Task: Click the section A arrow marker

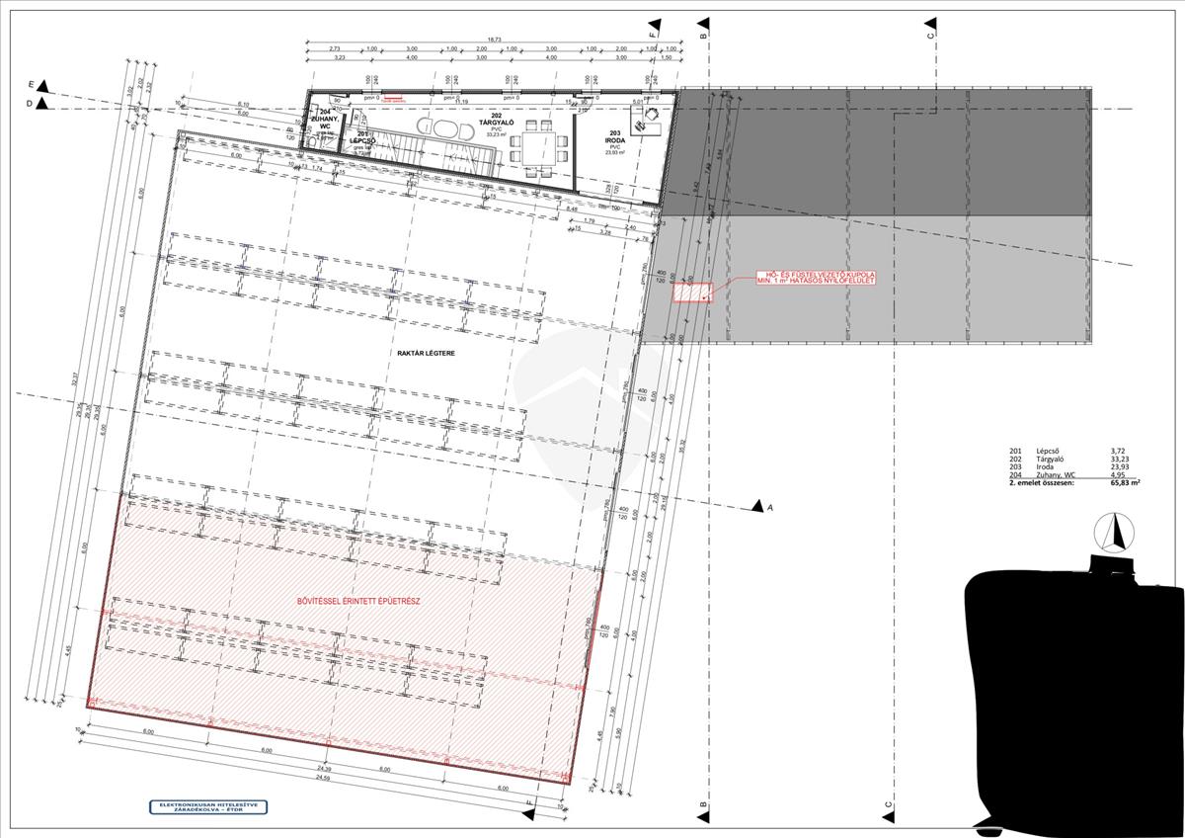Action: tap(757, 505)
